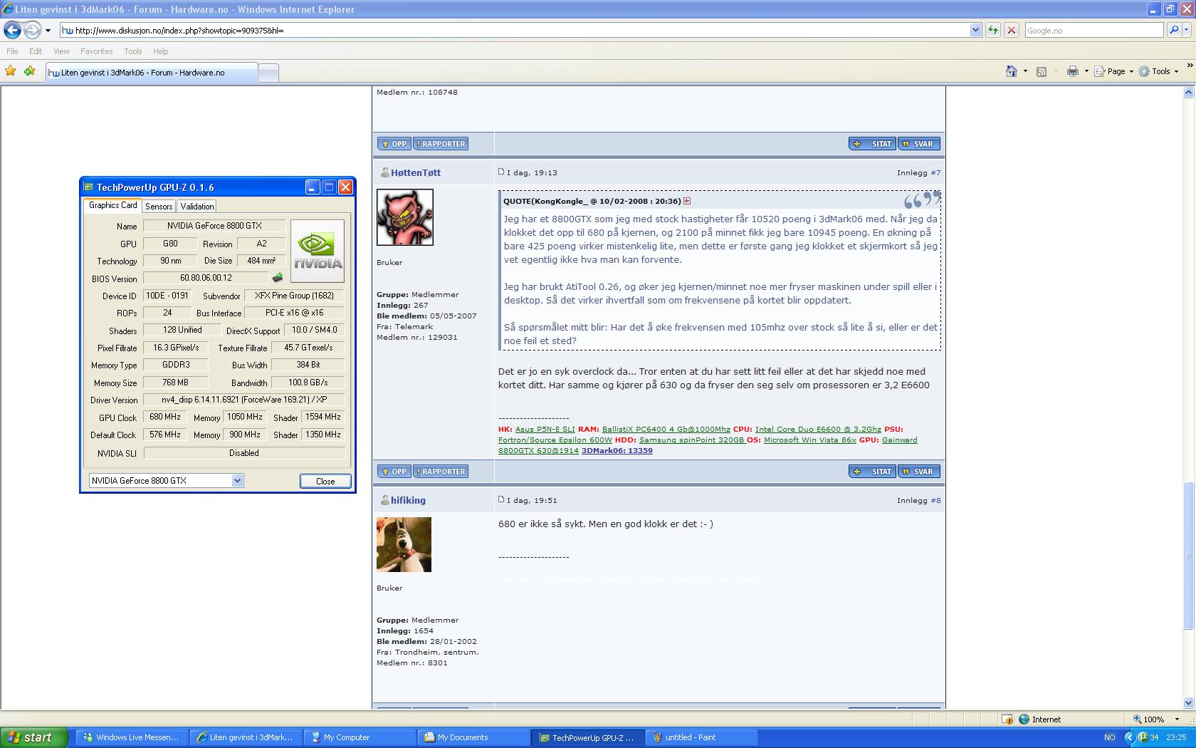Screen dimensions: 1196x748
Task: Click the NVIDIA logo in GPU-Z
Action: pos(318,251)
